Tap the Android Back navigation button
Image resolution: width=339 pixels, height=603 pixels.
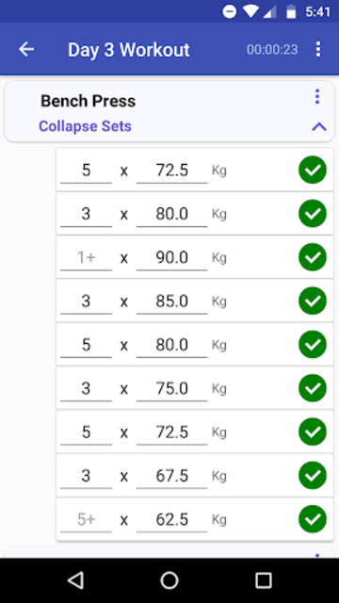click(75, 580)
